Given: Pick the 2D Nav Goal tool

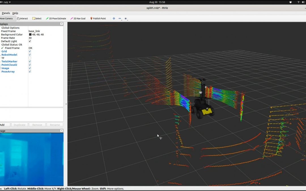Looking at the screenshot, I should pyautogui.click(x=78, y=18).
